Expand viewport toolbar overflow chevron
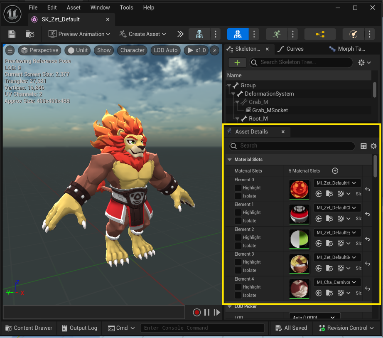383x338 pixels. (214, 50)
